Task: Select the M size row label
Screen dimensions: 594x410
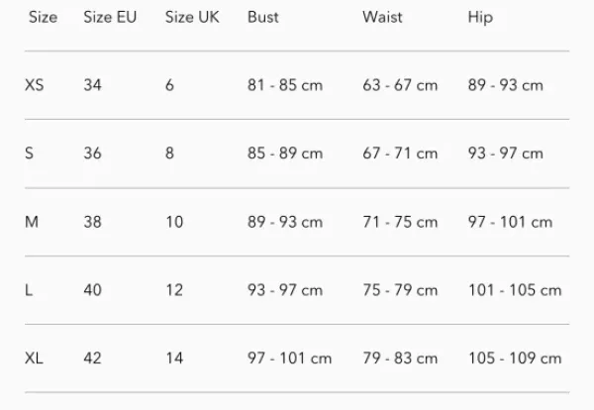Action: 31,222
